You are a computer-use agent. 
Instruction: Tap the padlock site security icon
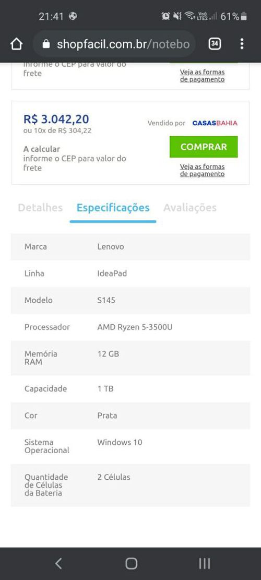46,44
